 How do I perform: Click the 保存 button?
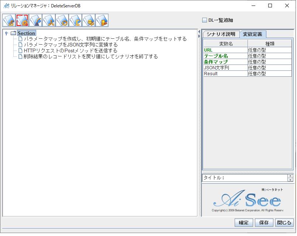pyautogui.click(x=264, y=223)
